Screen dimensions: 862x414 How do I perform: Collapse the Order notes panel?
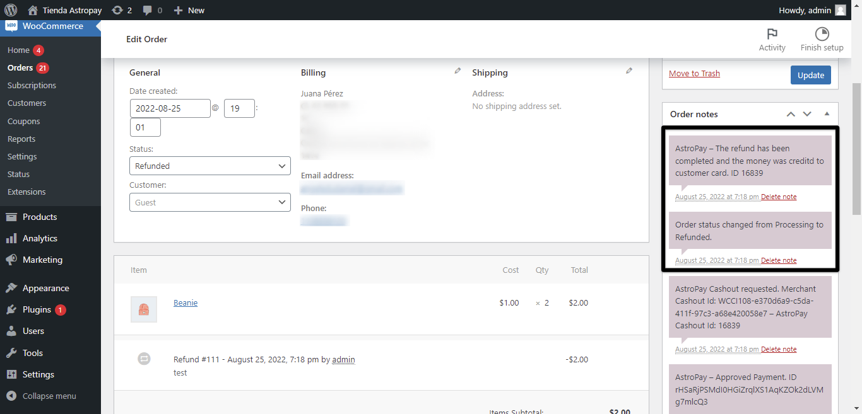pyautogui.click(x=827, y=114)
